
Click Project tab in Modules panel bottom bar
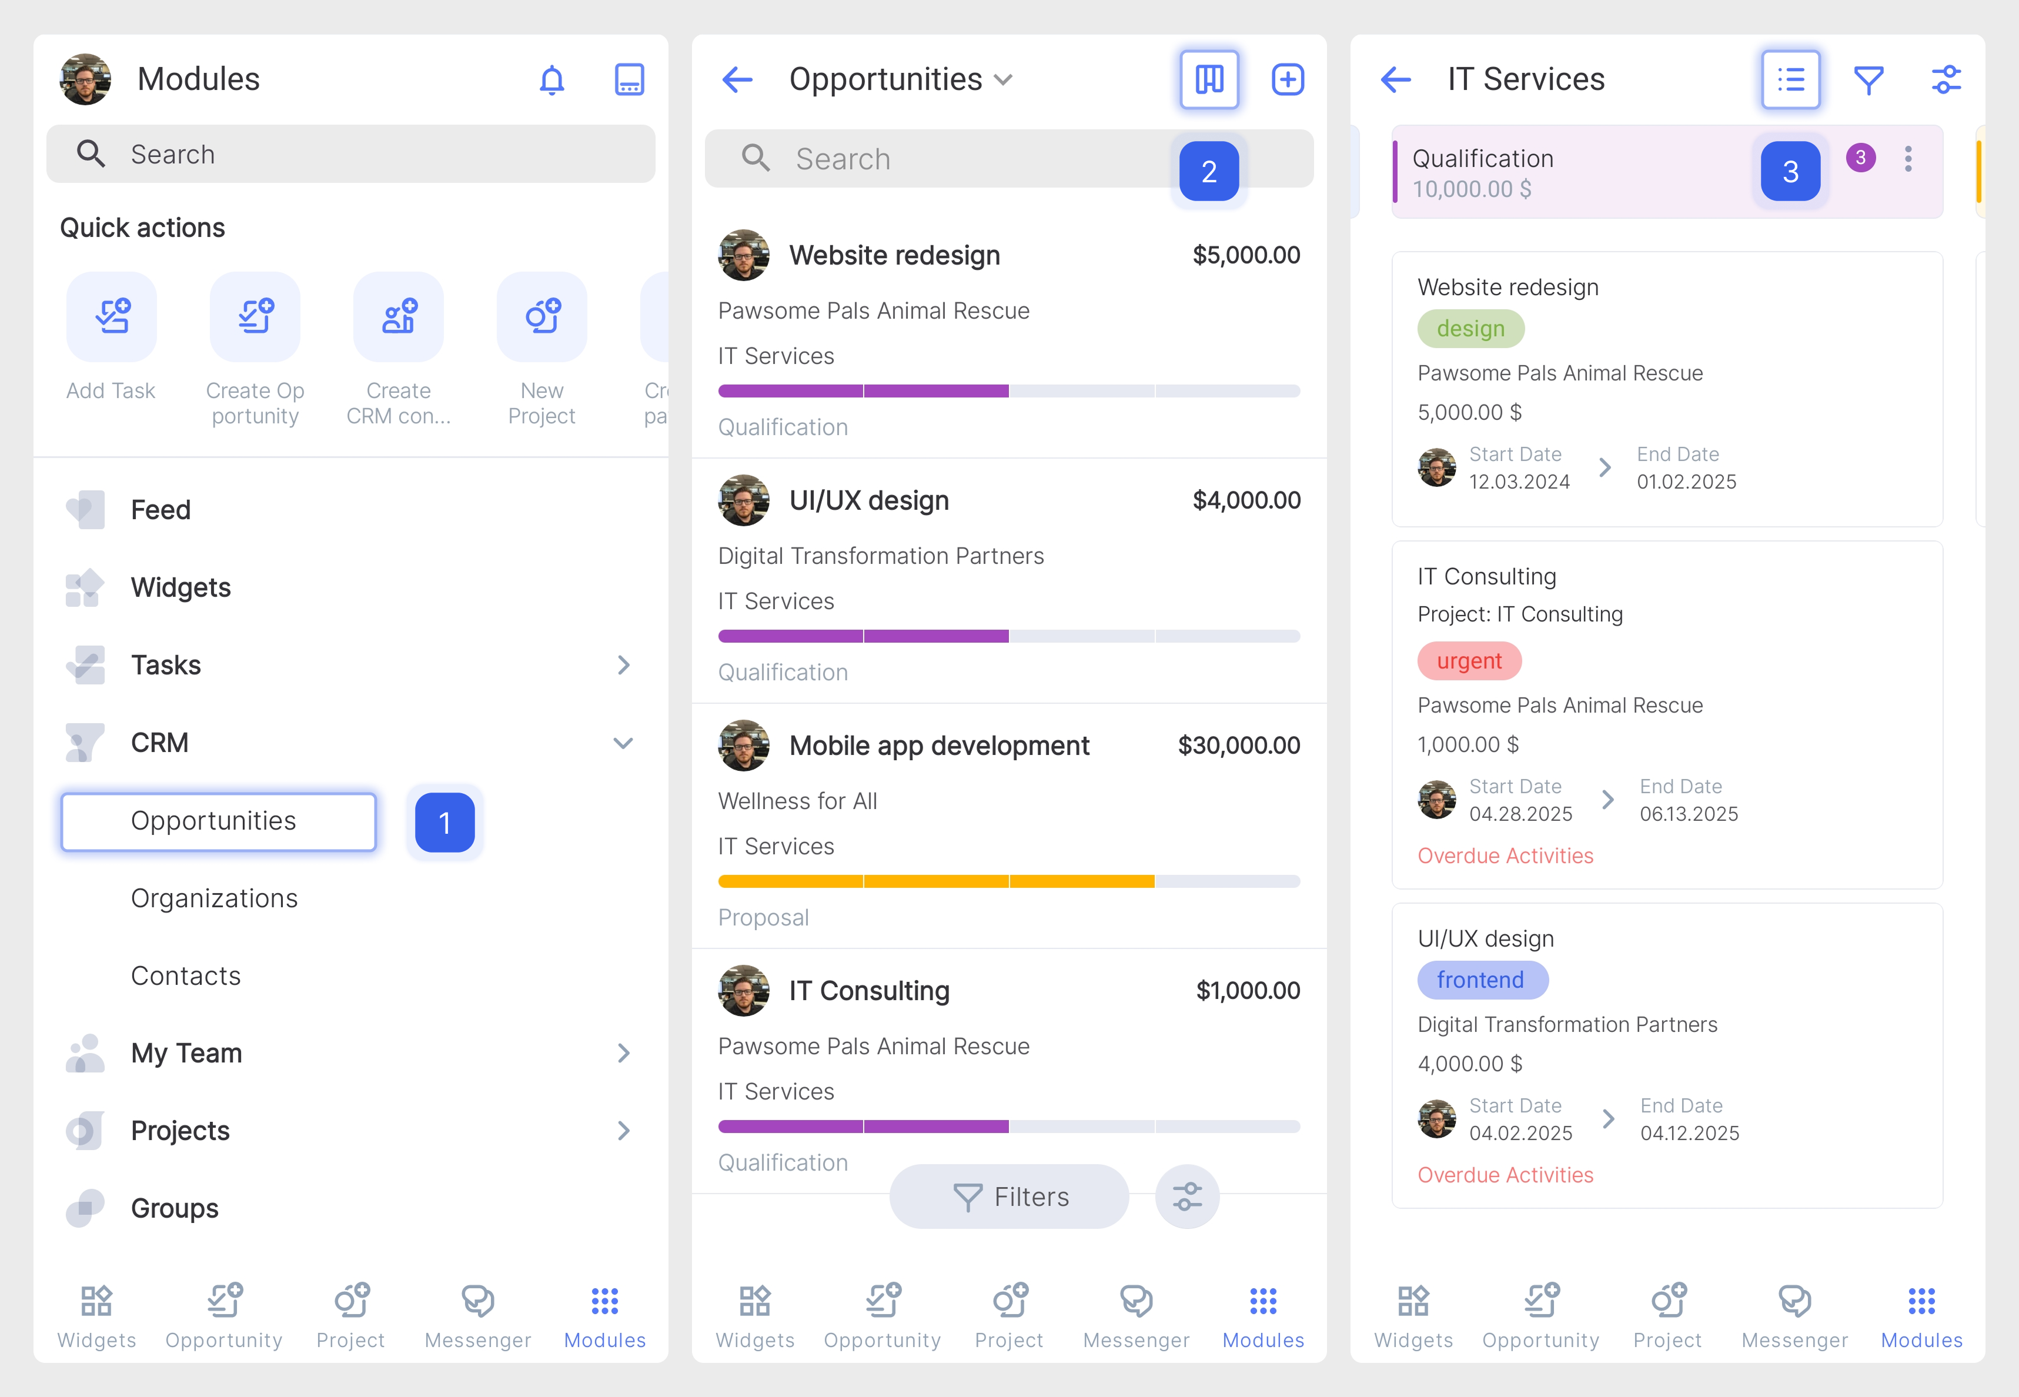click(350, 1316)
